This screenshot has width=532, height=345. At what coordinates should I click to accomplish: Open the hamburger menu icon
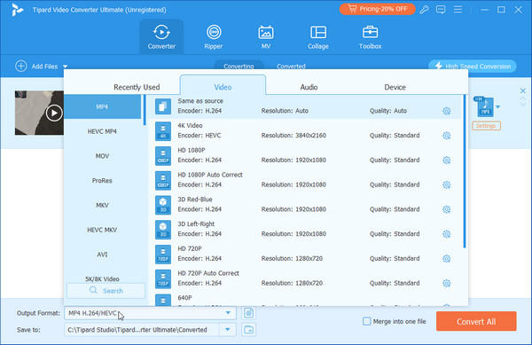(458, 10)
